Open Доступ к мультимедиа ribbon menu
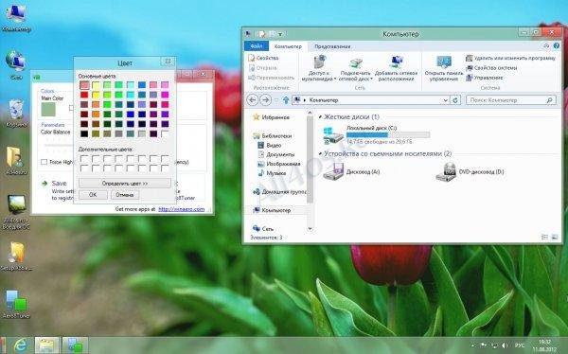568x354 pixels. click(x=319, y=68)
